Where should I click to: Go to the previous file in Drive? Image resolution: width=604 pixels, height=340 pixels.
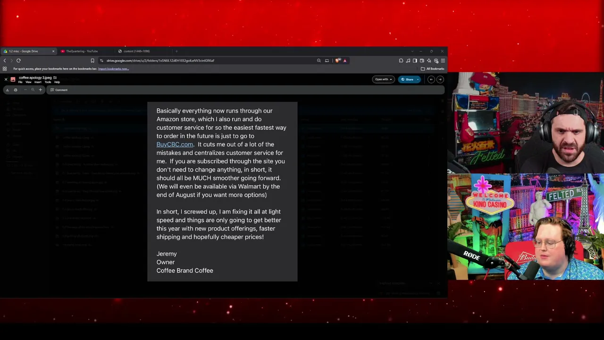point(431,79)
